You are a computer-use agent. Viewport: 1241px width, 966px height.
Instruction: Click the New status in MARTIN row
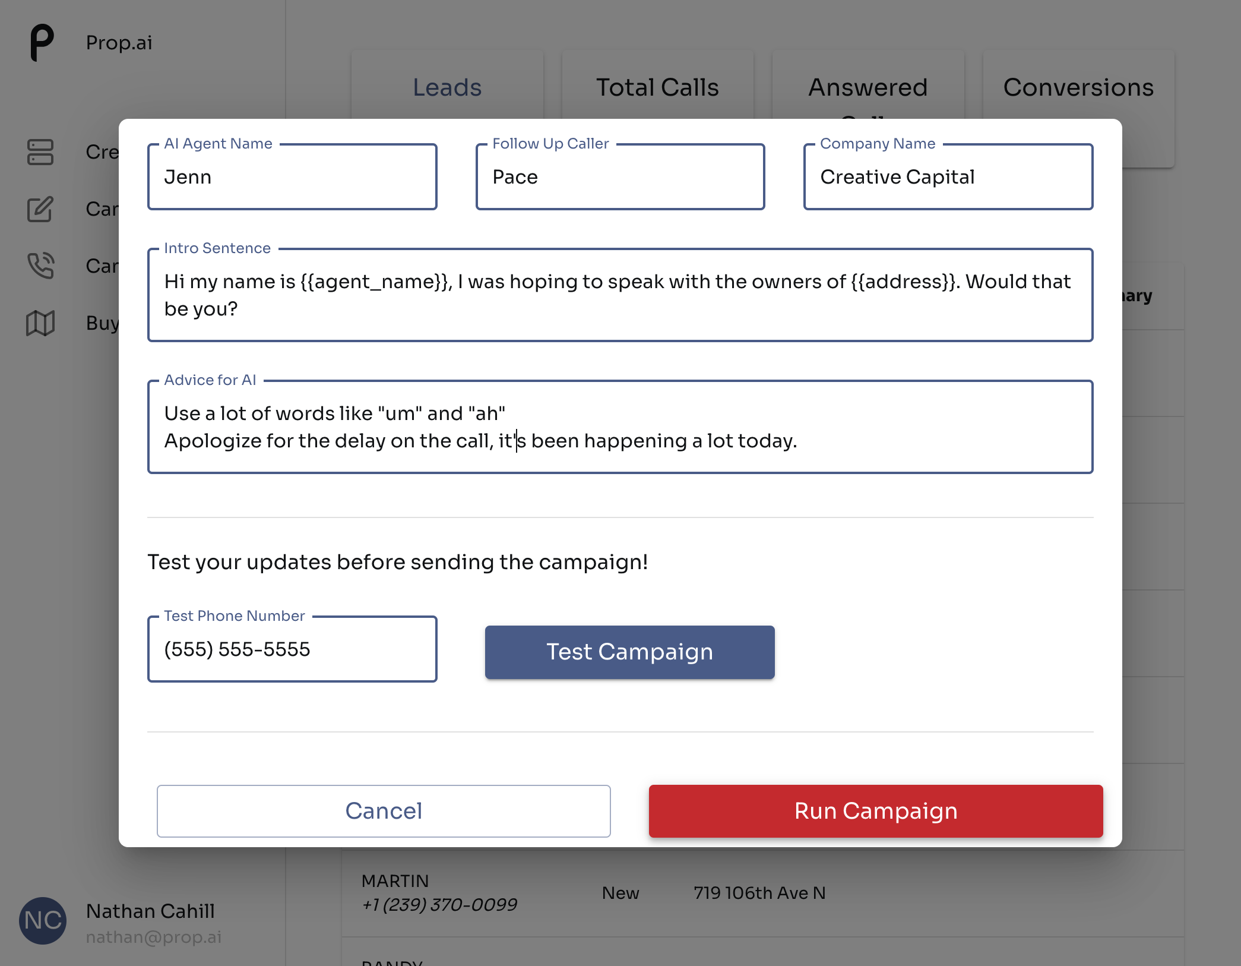point(620,893)
